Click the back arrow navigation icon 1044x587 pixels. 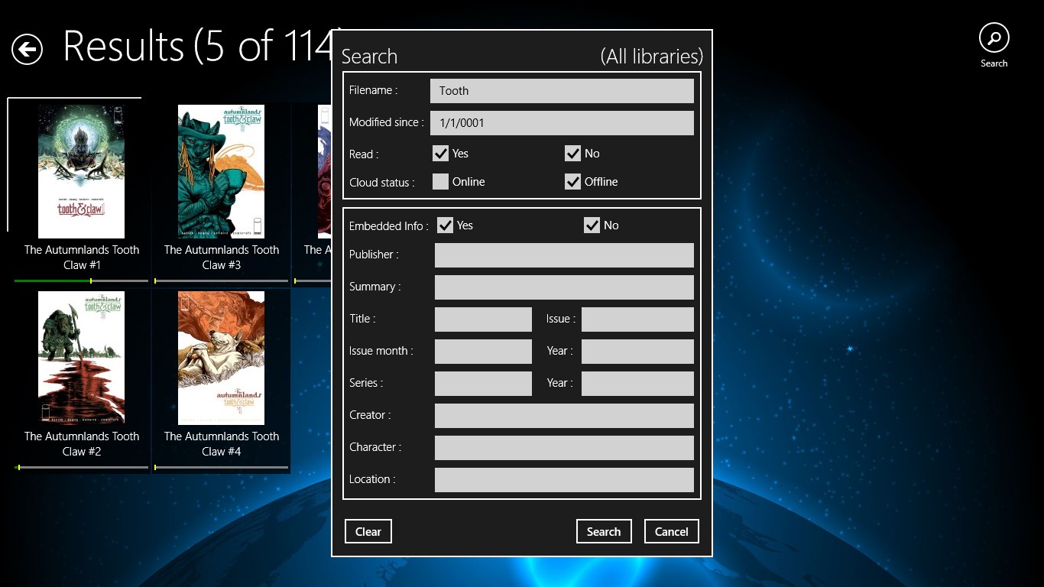[x=27, y=49]
